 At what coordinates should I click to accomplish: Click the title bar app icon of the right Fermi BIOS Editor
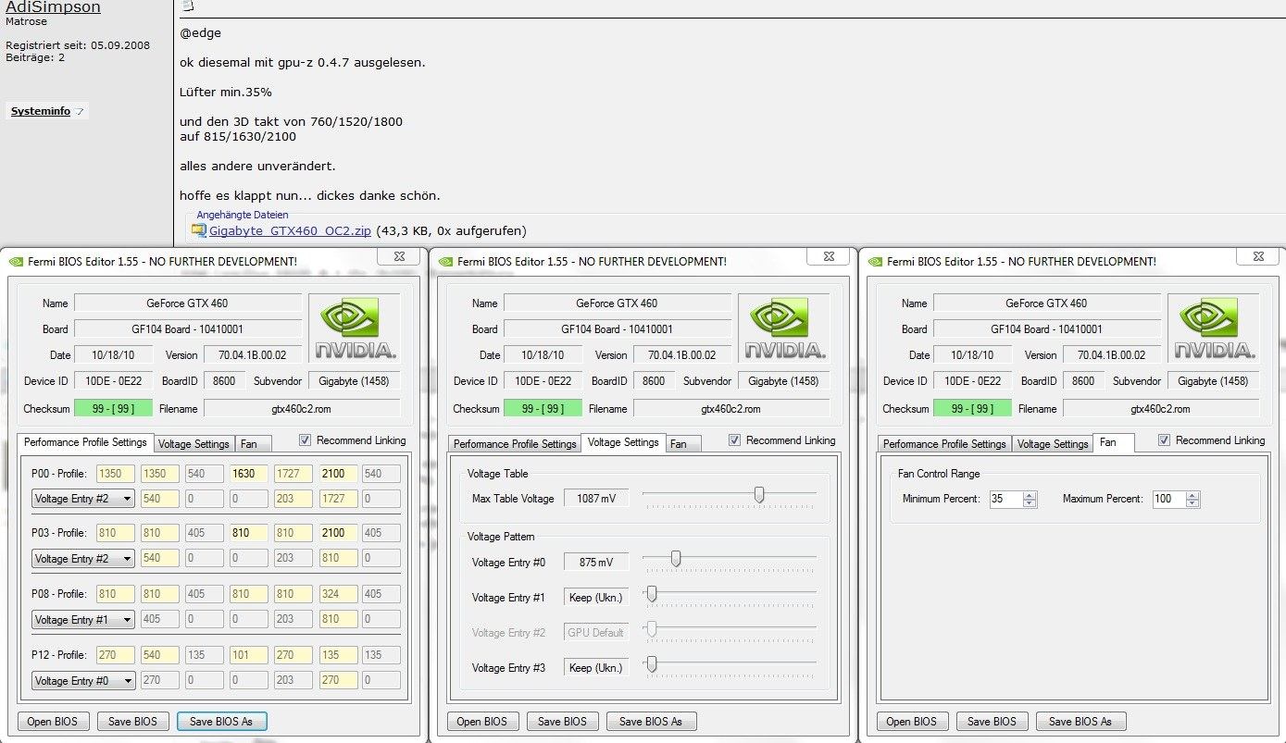click(x=875, y=262)
